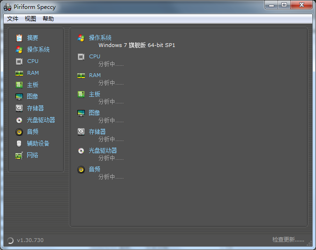This screenshot has height=250, width=316.
Task: Click the 主板 motherboard icon in sidebar
Action: (x=19, y=85)
